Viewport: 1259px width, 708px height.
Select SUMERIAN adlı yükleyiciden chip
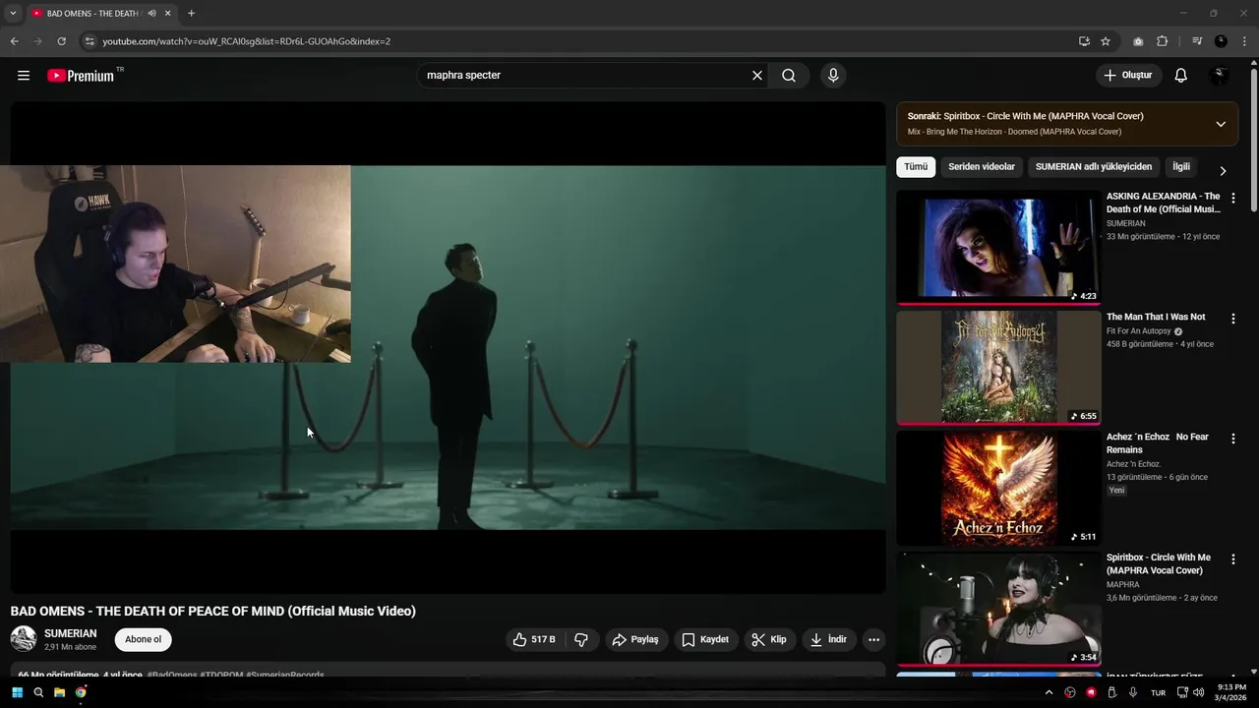pyautogui.click(x=1094, y=167)
